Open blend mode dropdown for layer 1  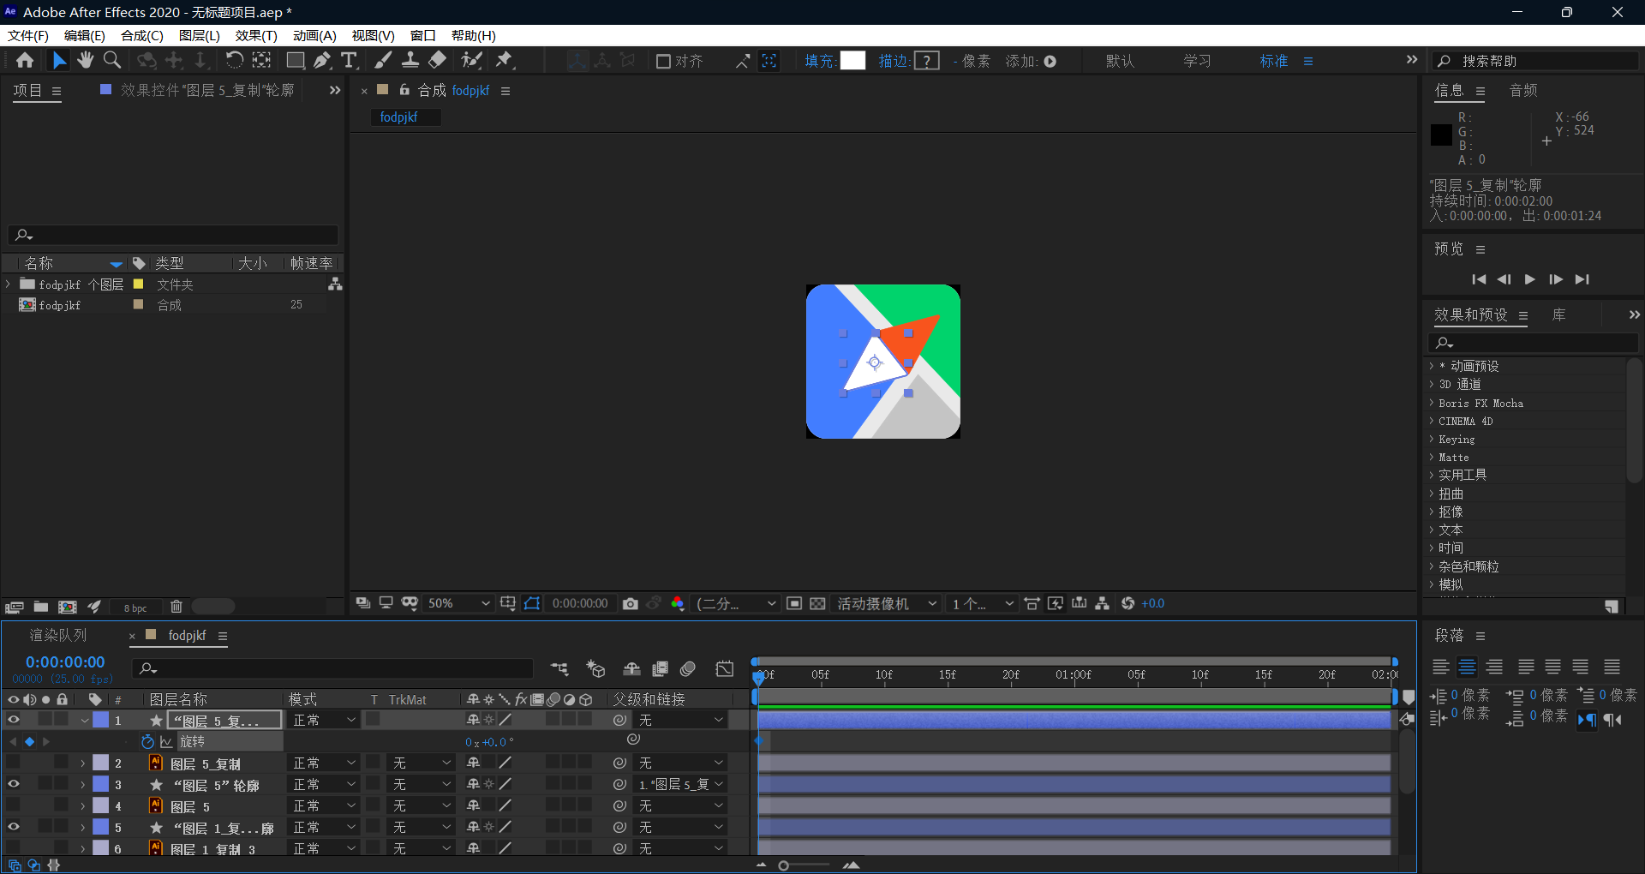point(324,720)
